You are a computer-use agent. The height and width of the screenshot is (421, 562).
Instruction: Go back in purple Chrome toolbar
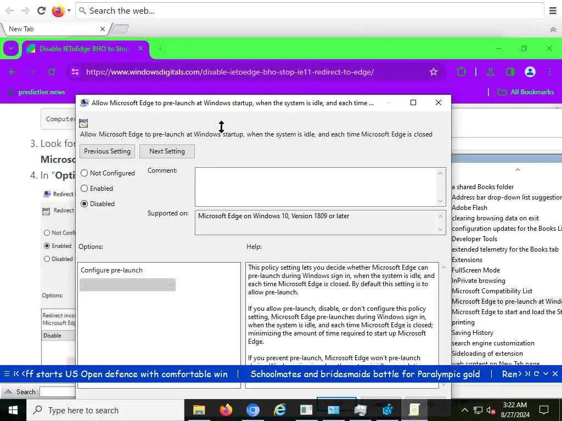pyautogui.click(x=13, y=72)
